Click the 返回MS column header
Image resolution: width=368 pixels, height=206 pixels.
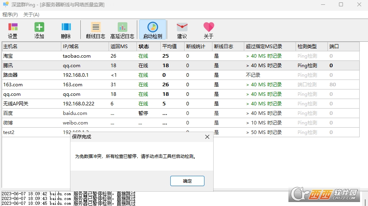123,47
